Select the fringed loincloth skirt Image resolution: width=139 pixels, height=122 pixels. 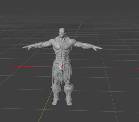click(x=62, y=72)
